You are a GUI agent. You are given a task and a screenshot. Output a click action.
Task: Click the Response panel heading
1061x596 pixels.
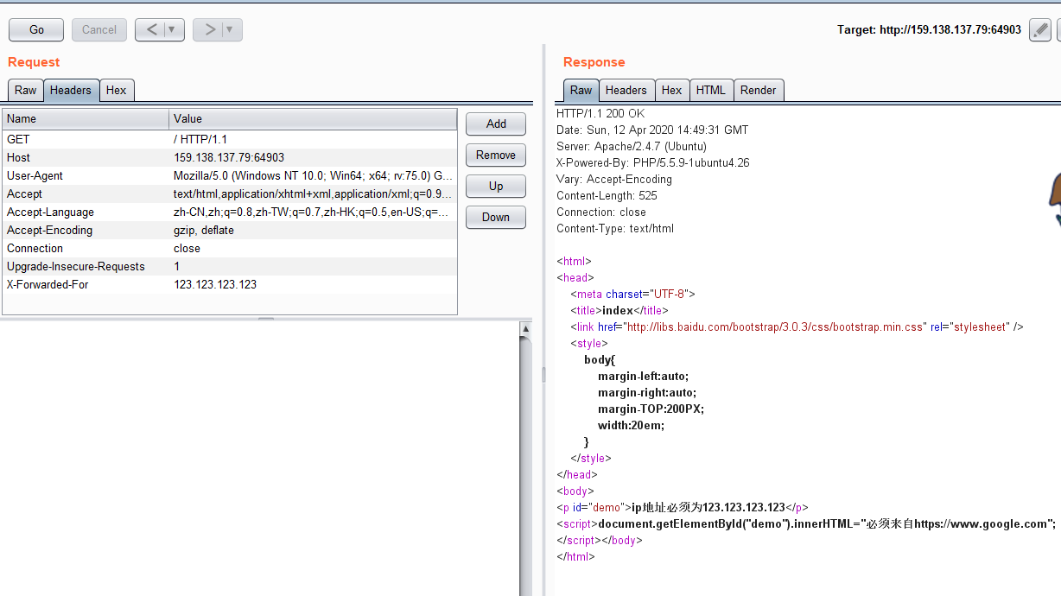pyautogui.click(x=594, y=62)
